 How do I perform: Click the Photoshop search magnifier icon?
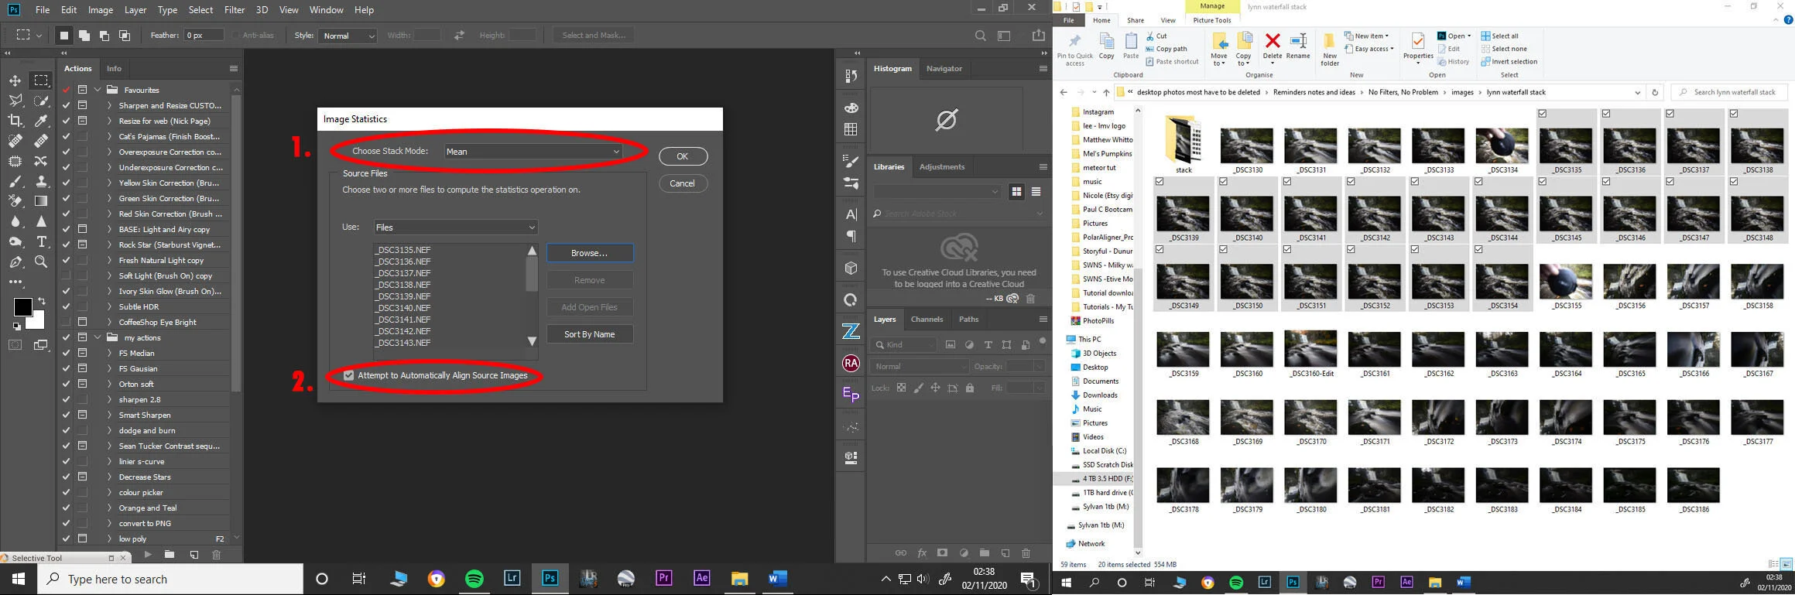coord(980,36)
